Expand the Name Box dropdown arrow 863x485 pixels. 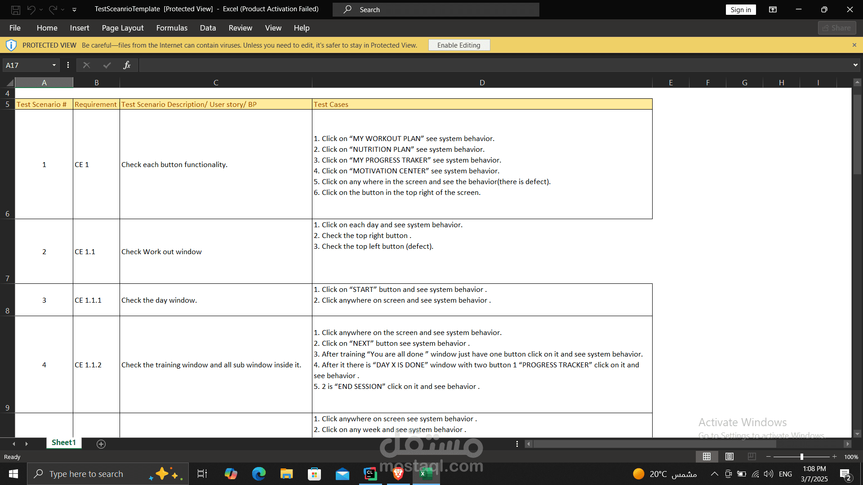(x=54, y=65)
